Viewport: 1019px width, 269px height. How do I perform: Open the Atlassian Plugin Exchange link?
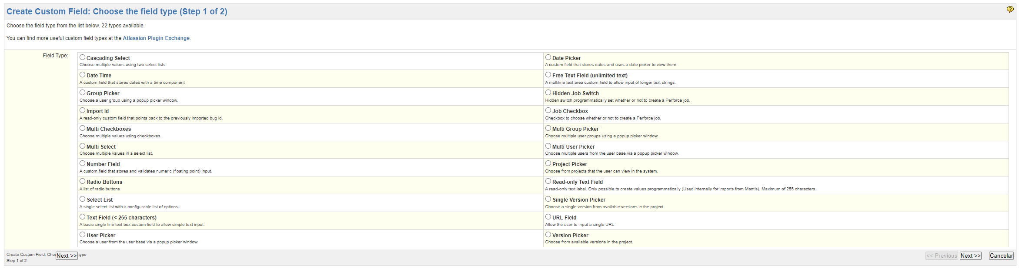[156, 38]
